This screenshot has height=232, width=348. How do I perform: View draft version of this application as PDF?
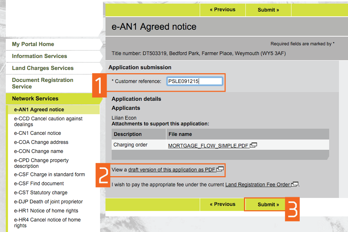172,170
